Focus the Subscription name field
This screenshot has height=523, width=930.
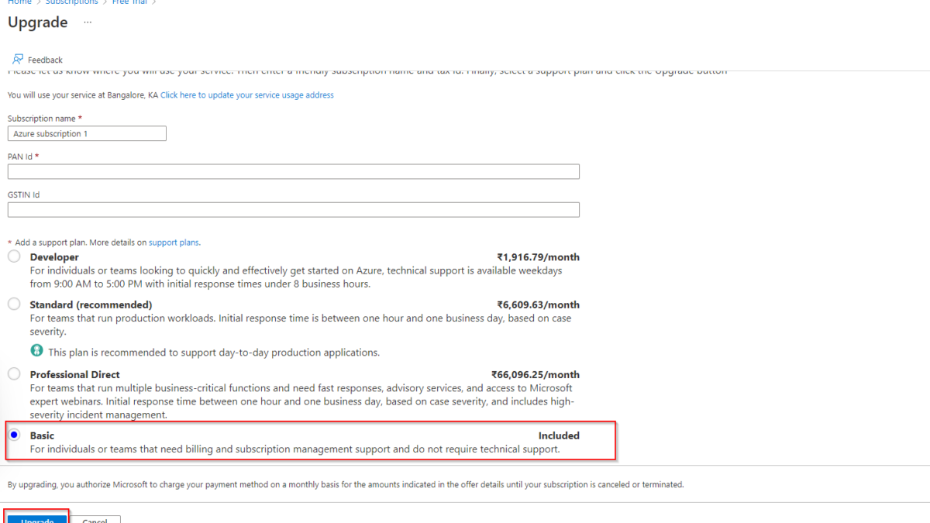tap(87, 134)
